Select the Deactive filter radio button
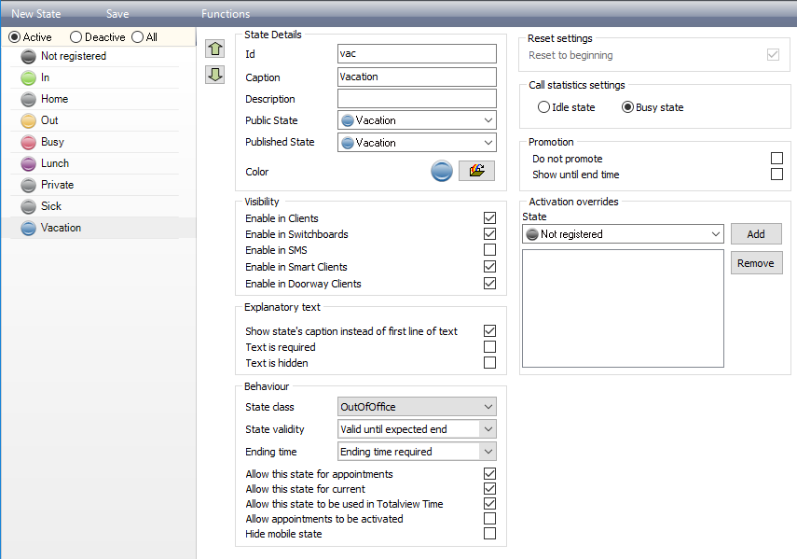797x559 pixels. [x=76, y=37]
